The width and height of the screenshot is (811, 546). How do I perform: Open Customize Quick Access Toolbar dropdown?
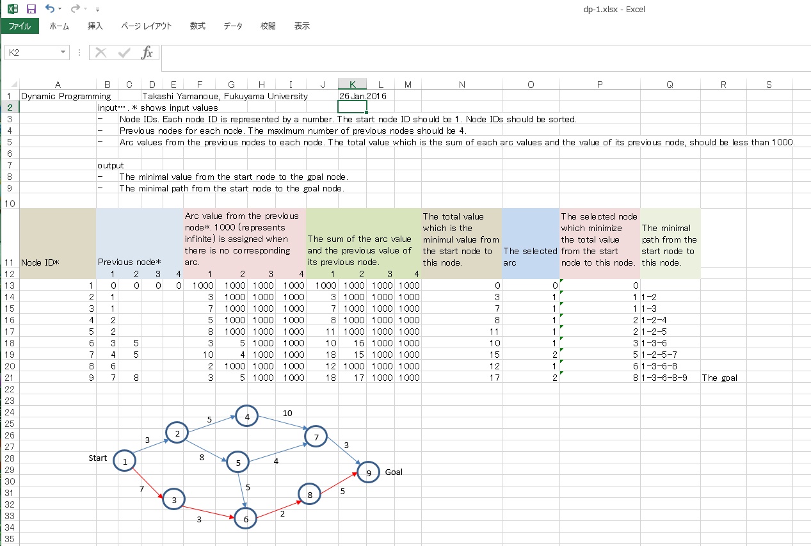(x=97, y=10)
